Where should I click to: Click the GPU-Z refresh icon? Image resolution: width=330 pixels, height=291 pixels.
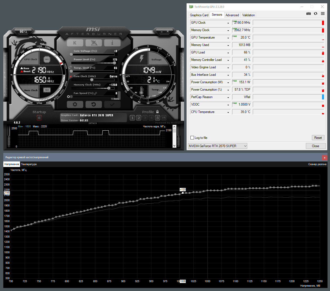315,14
